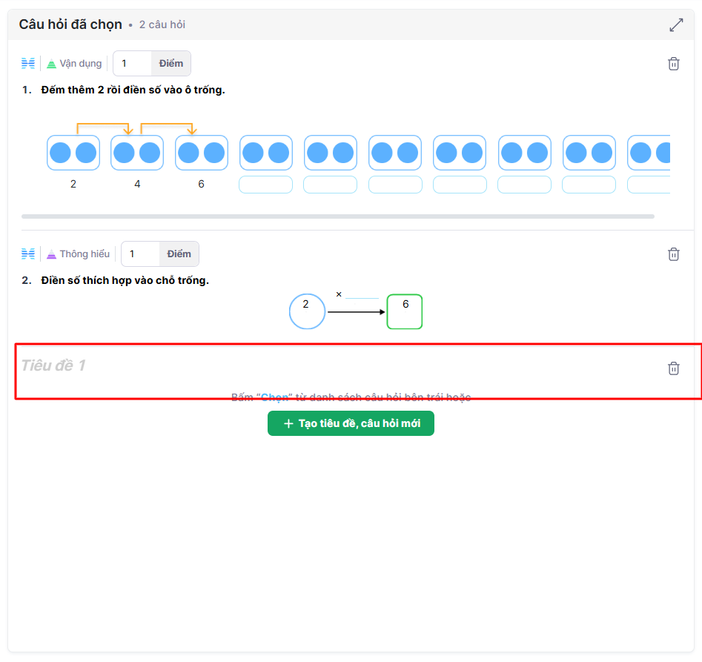This screenshot has height=662, width=702.
Task: Click the Điểm label of question 1
Action: click(170, 64)
